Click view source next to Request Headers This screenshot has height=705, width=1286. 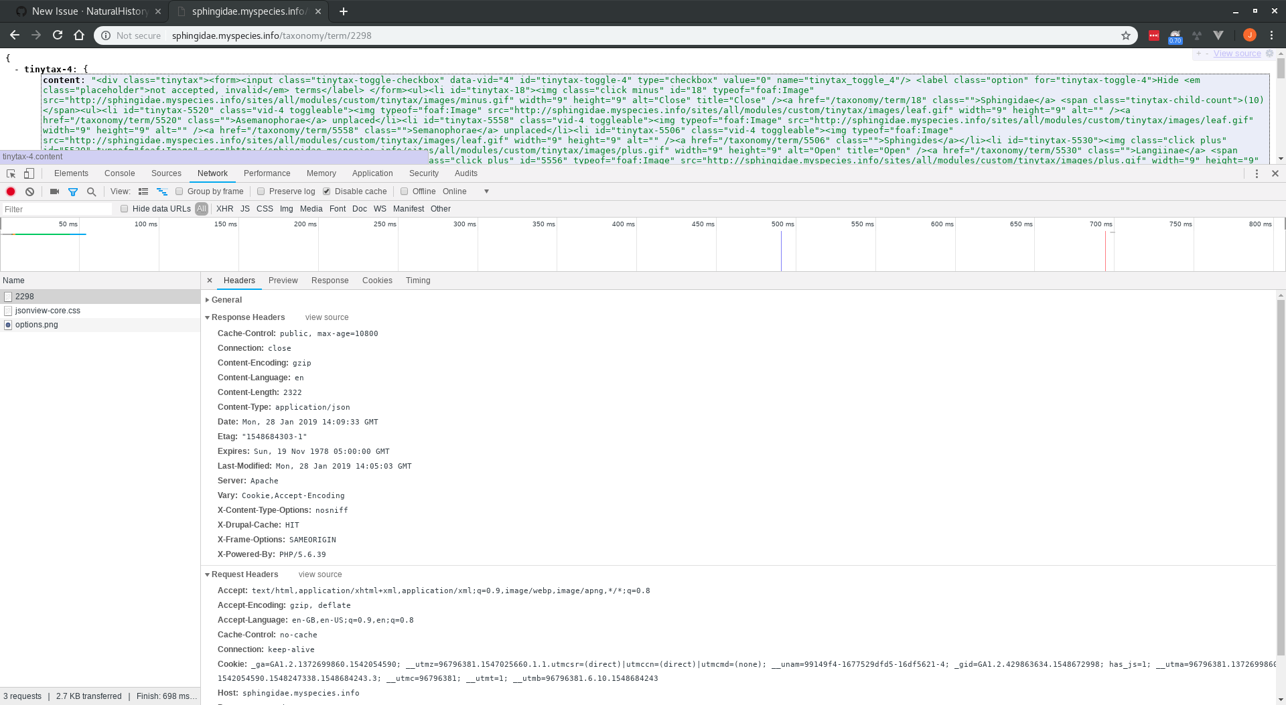pyautogui.click(x=319, y=574)
